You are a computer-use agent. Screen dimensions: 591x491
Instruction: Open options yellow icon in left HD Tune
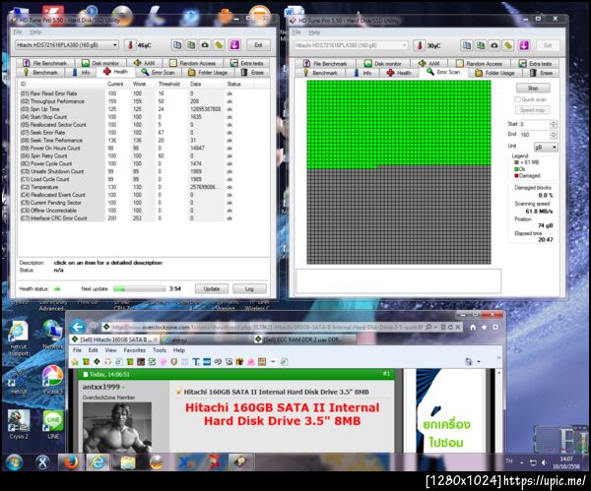pyautogui.click(x=219, y=45)
